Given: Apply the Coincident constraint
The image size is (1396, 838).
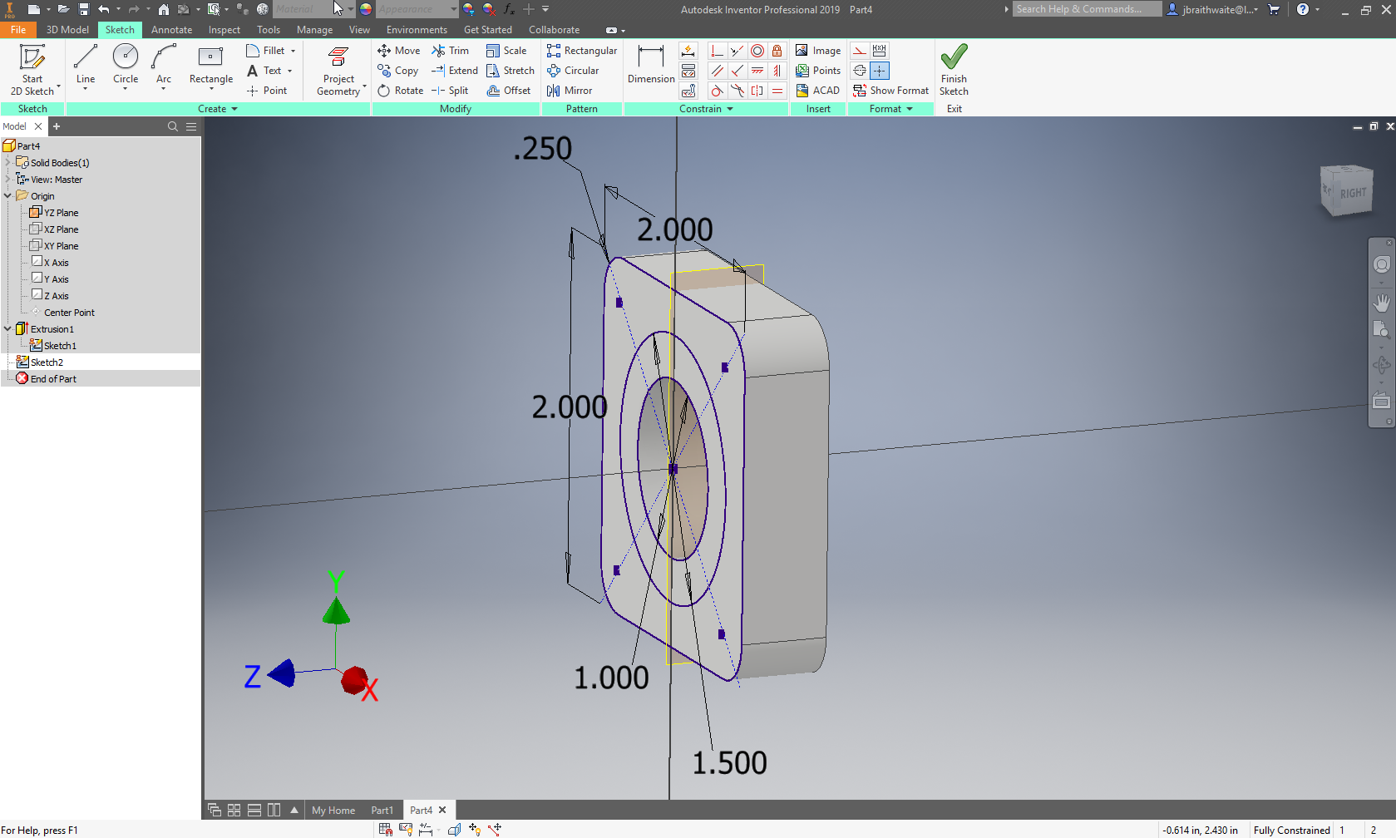Looking at the screenshot, I should pos(717,51).
